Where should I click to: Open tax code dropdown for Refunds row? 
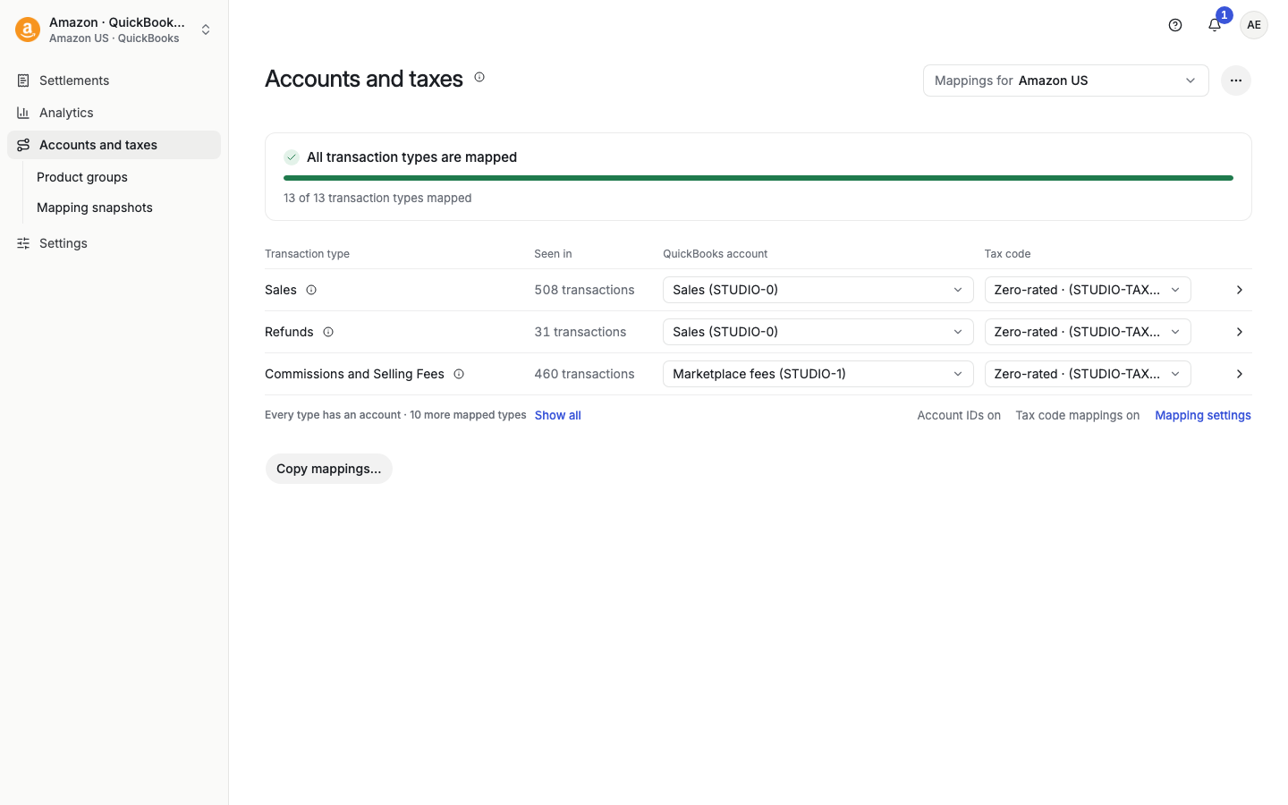pyautogui.click(x=1088, y=332)
